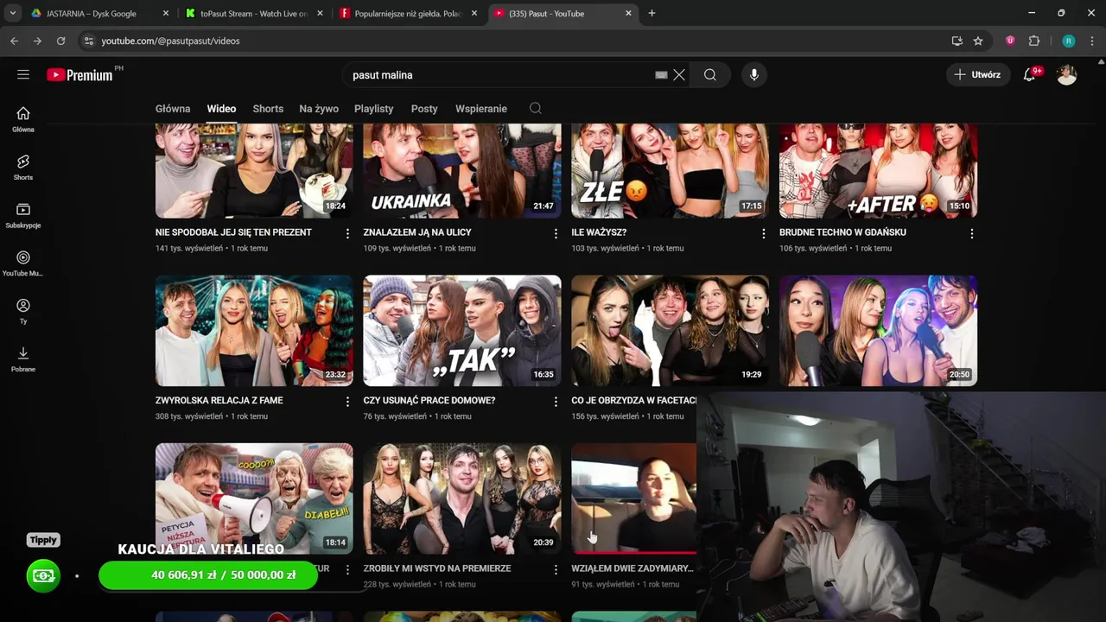
Task: Open the 20:50 karaoke thumbnail video
Action: point(878,331)
